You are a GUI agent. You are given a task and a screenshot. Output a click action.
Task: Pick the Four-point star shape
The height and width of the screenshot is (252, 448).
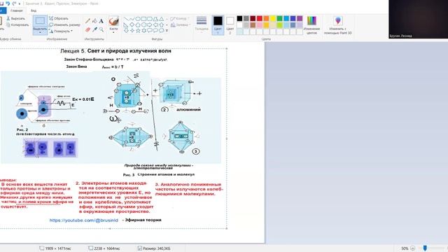[132, 31]
